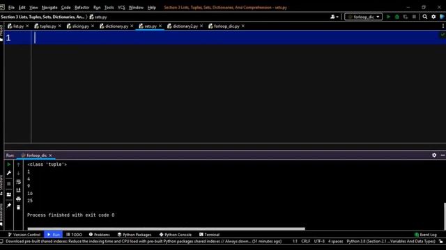This screenshot has height=250, width=446.
Task: Close the tuples.py tab
Action: pyautogui.click(x=59, y=26)
